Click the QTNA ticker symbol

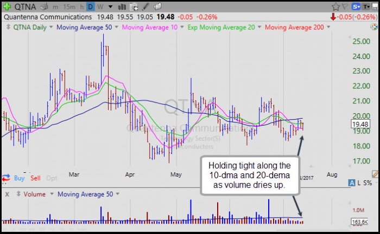[25, 6]
